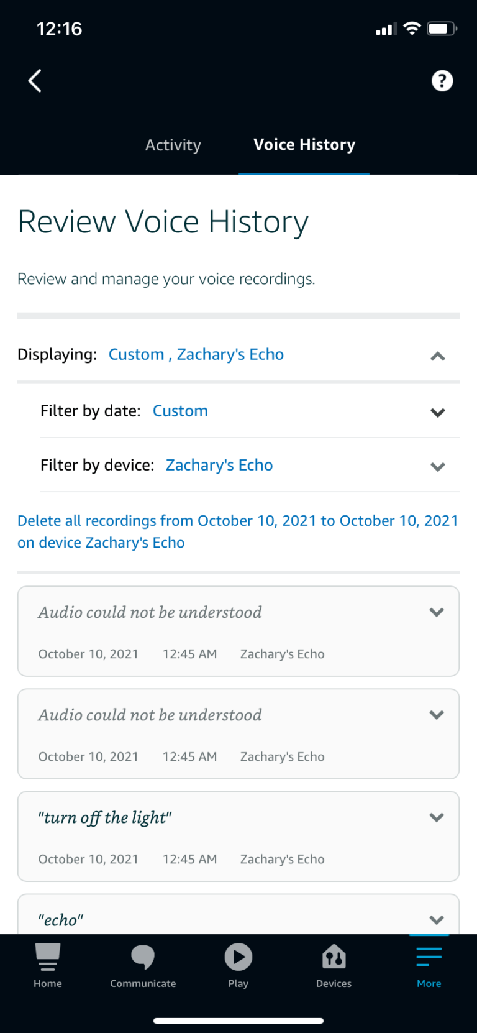Select the Voice History tab
This screenshot has height=1033, width=477.
point(304,145)
